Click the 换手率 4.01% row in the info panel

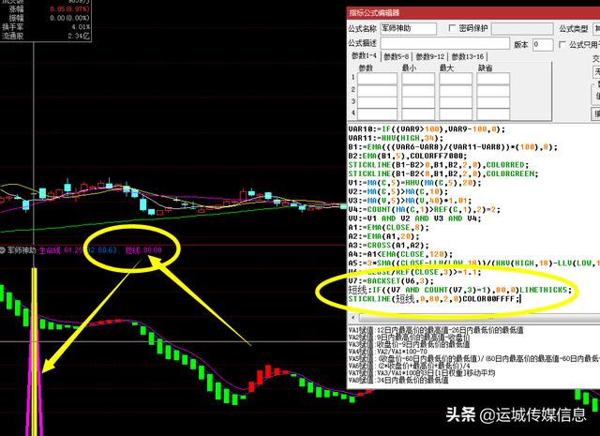46,27
